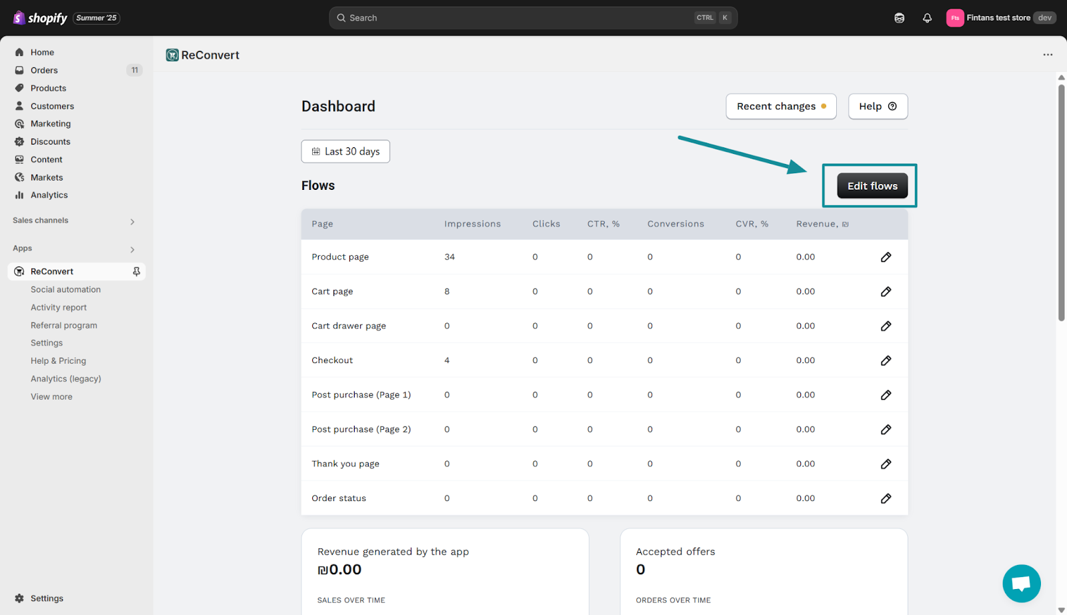This screenshot has width=1067, height=615.
Task: Click the Discounts icon
Action: (19, 141)
